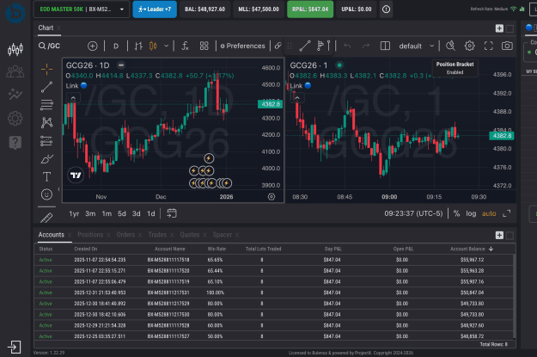Select the crosshair cursor tool
This screenshot has width=537, height=357.
coord(47,70)
